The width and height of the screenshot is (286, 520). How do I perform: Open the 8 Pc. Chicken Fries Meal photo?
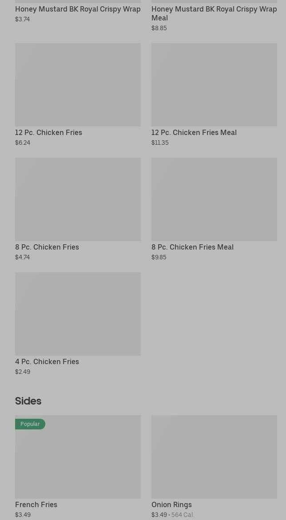[214, 199]
